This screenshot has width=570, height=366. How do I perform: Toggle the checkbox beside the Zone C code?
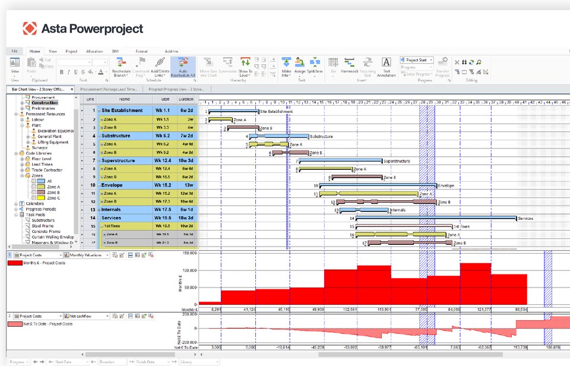pos(33,198)
